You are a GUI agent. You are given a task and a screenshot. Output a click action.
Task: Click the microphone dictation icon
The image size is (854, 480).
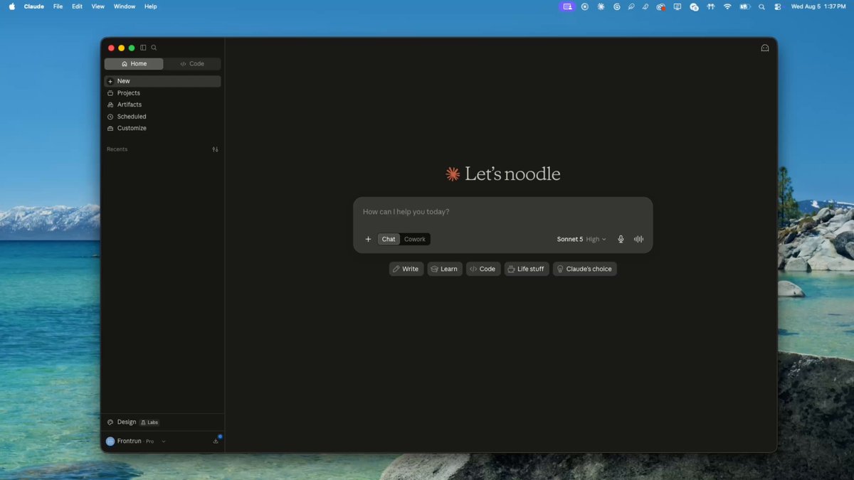pos(621,239)
